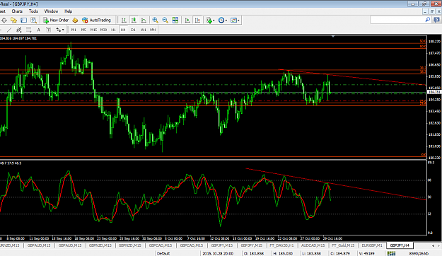
Task: Select the GBPJPY,H4 chart tab
Action: point(400,245)
